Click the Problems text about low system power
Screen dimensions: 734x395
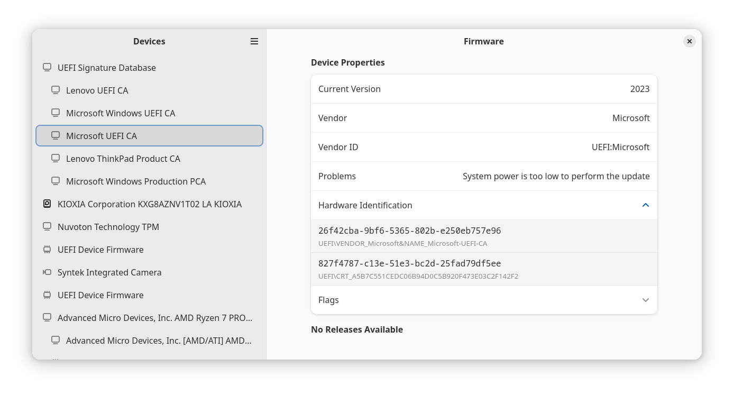(556, 176)
